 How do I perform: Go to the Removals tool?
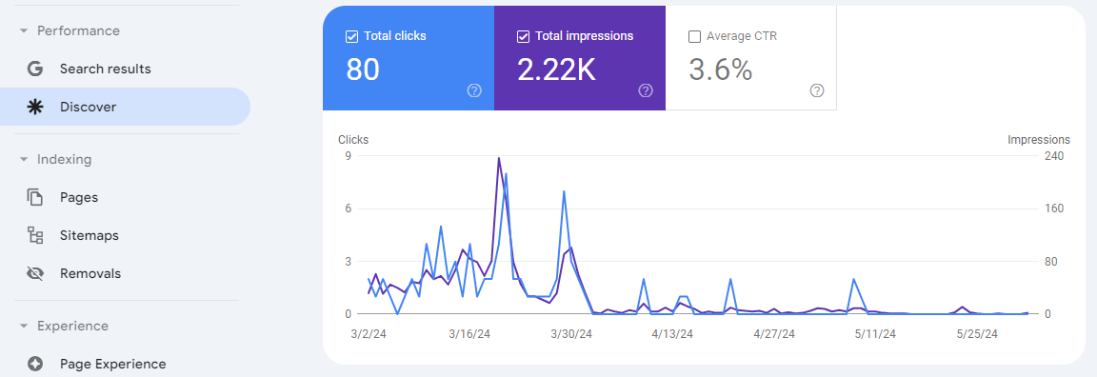(x=125, y=273)
